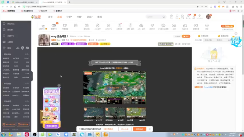
Task: Click the user avatar in header
Action: coord(209,17)
